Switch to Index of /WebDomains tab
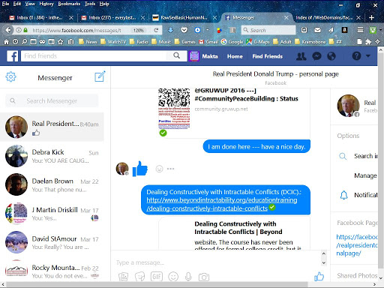The image size is (384, 288). pos(328,17)
